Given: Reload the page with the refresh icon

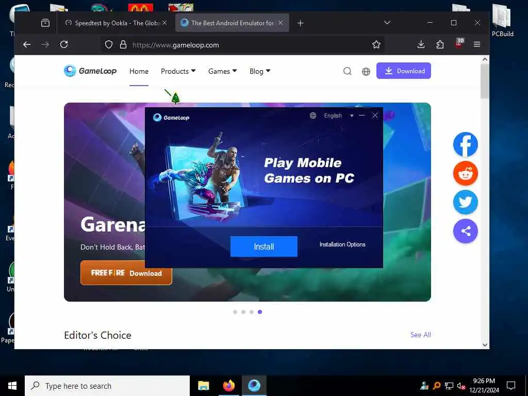Looking at the screenshot, I should coord(64,44).
